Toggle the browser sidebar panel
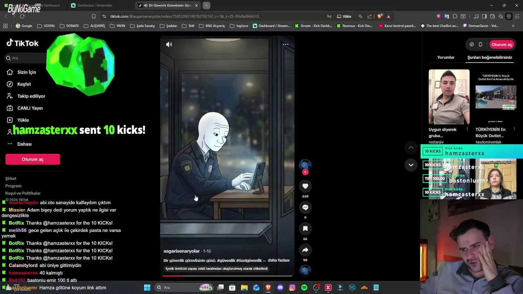523x294 pixels. [x=484, y=16]
